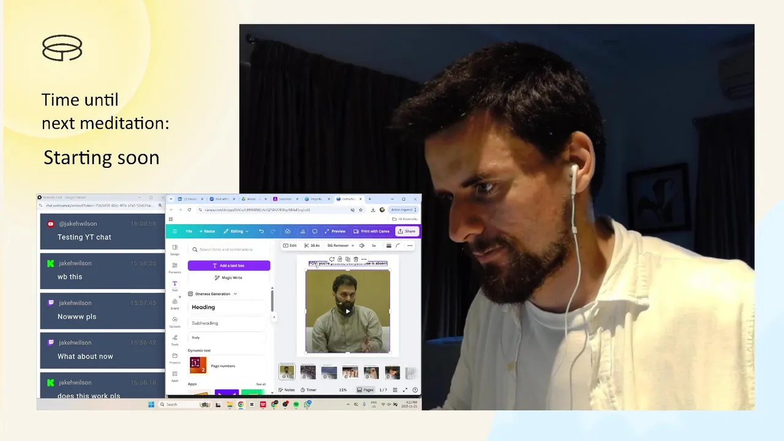Expand the Oneness Generation brand kit dropdown
The height and width of the screenshot is (441, 784).
213,294
